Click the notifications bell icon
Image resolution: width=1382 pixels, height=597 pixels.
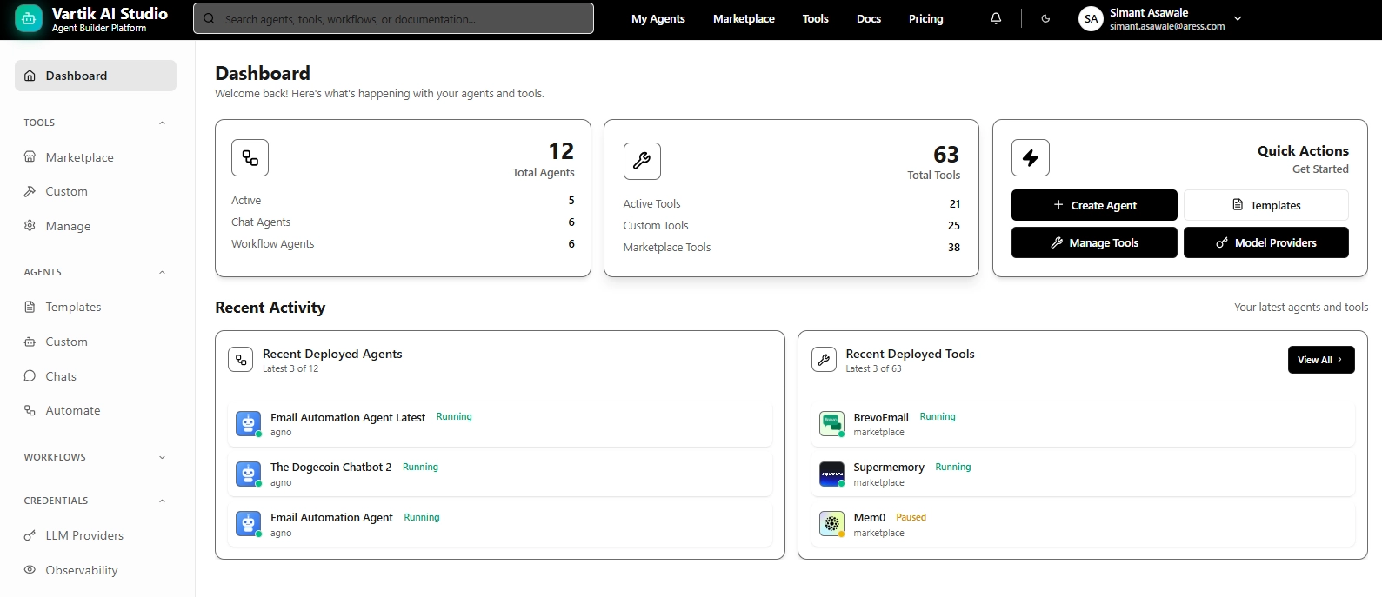pyautogui.click(x=996, y=18)
